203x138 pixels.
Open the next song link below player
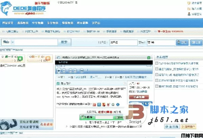tap(136, 77)
